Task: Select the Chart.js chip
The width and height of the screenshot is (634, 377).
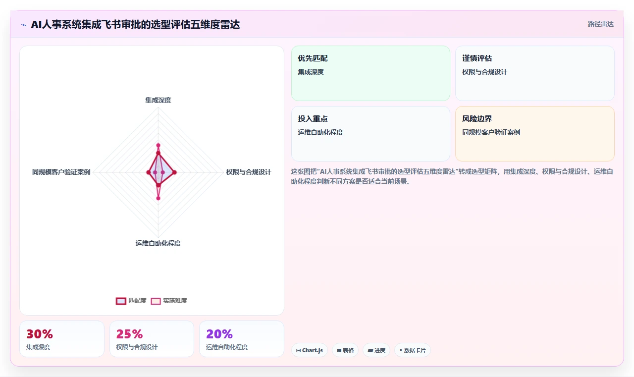Action: (x=310, y=350)
